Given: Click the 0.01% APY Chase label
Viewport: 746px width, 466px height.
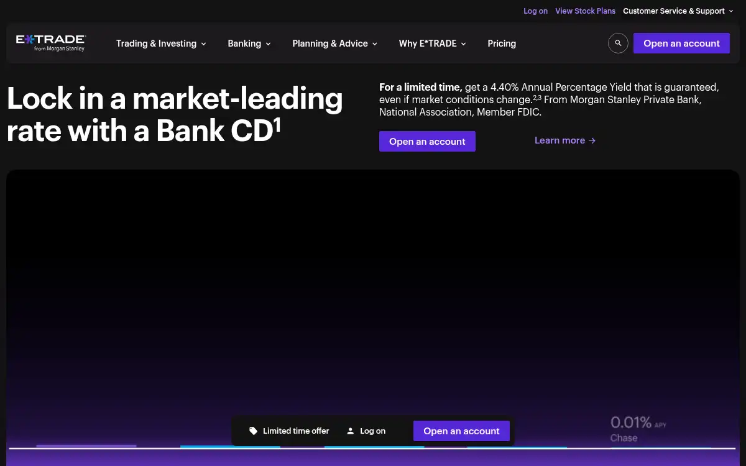Looking at the screenshot, I should click(638, 429).
